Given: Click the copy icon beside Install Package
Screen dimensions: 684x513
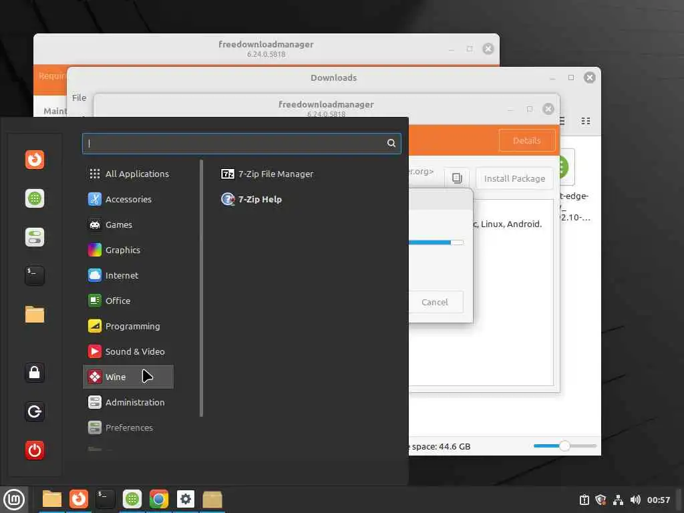Looking at the screenshot, I should 457,178.
